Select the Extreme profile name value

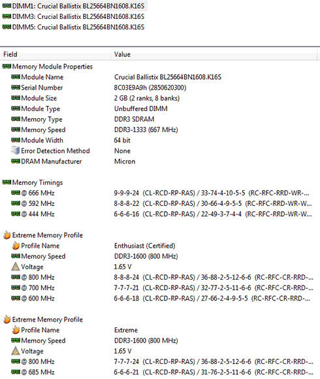[x=126, y=330]
